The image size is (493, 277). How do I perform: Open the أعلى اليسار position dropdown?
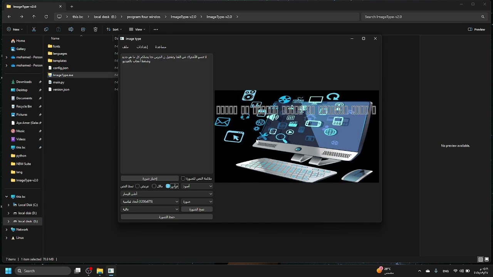coord(167,194)
